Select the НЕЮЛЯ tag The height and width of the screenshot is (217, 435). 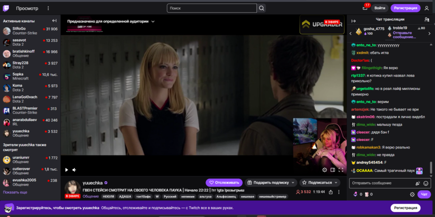point(109,197)
